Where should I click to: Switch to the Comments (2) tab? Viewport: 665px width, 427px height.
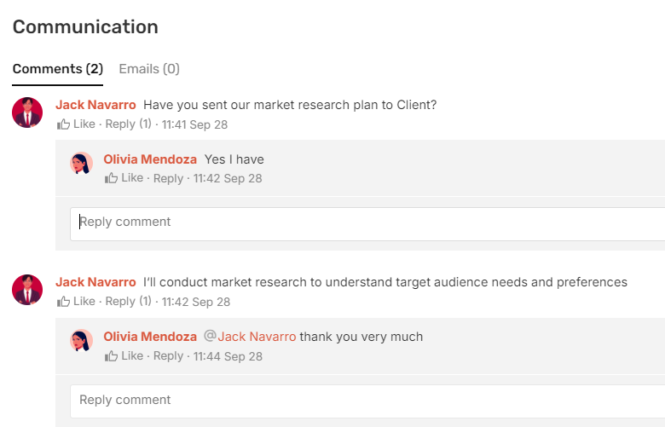tap(57, 69)
